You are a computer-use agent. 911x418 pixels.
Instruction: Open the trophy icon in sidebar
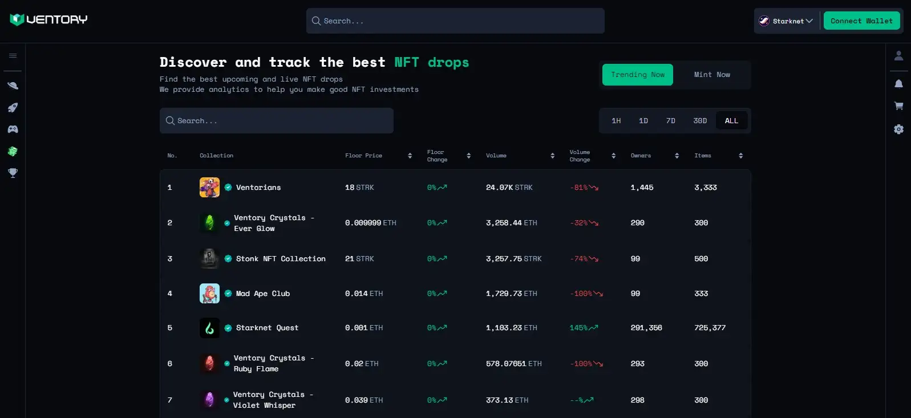(x=13, y=173)
